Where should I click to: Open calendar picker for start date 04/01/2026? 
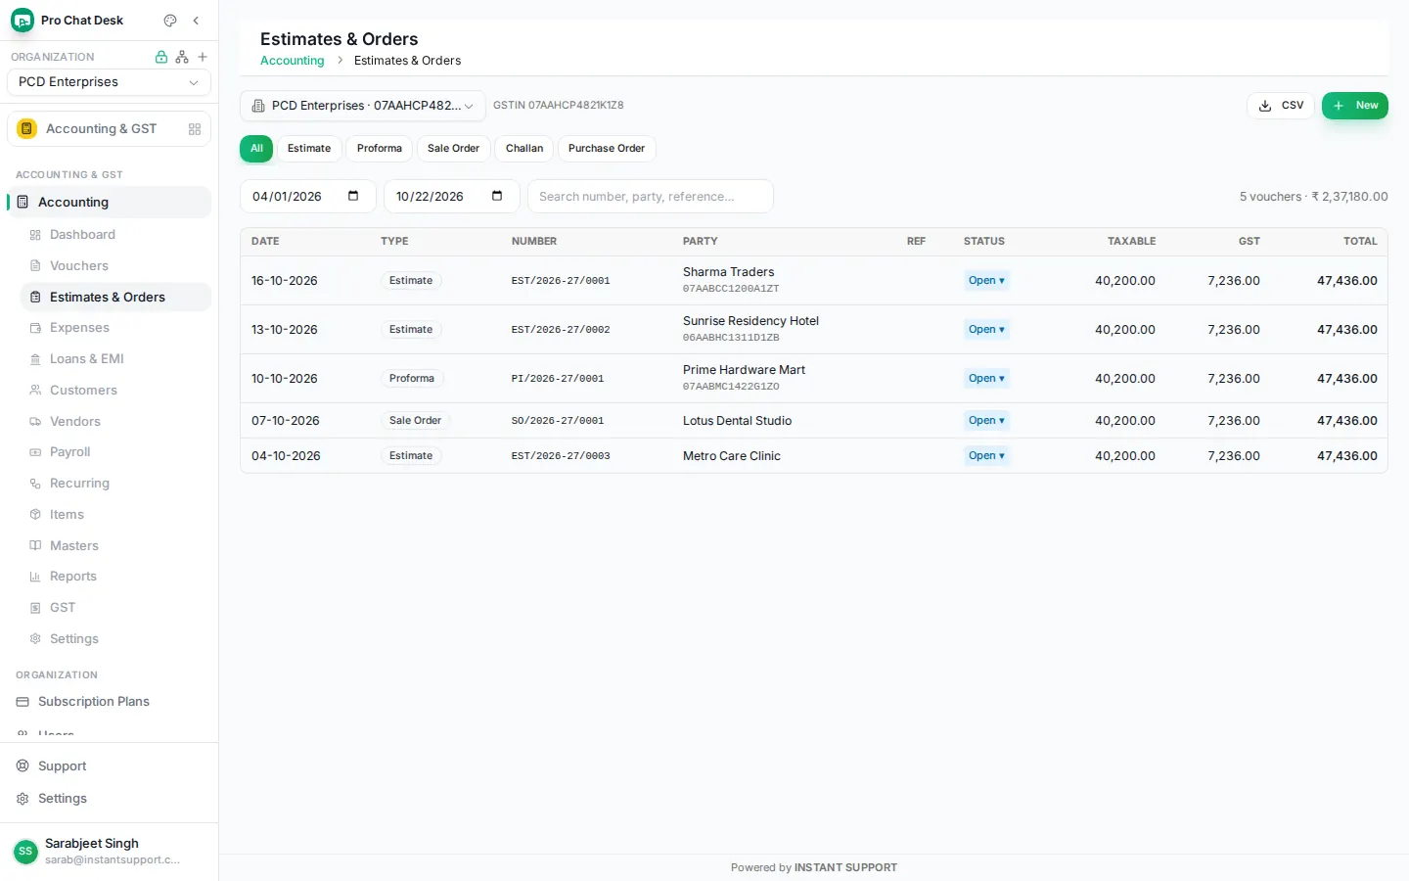pos(353,196)
